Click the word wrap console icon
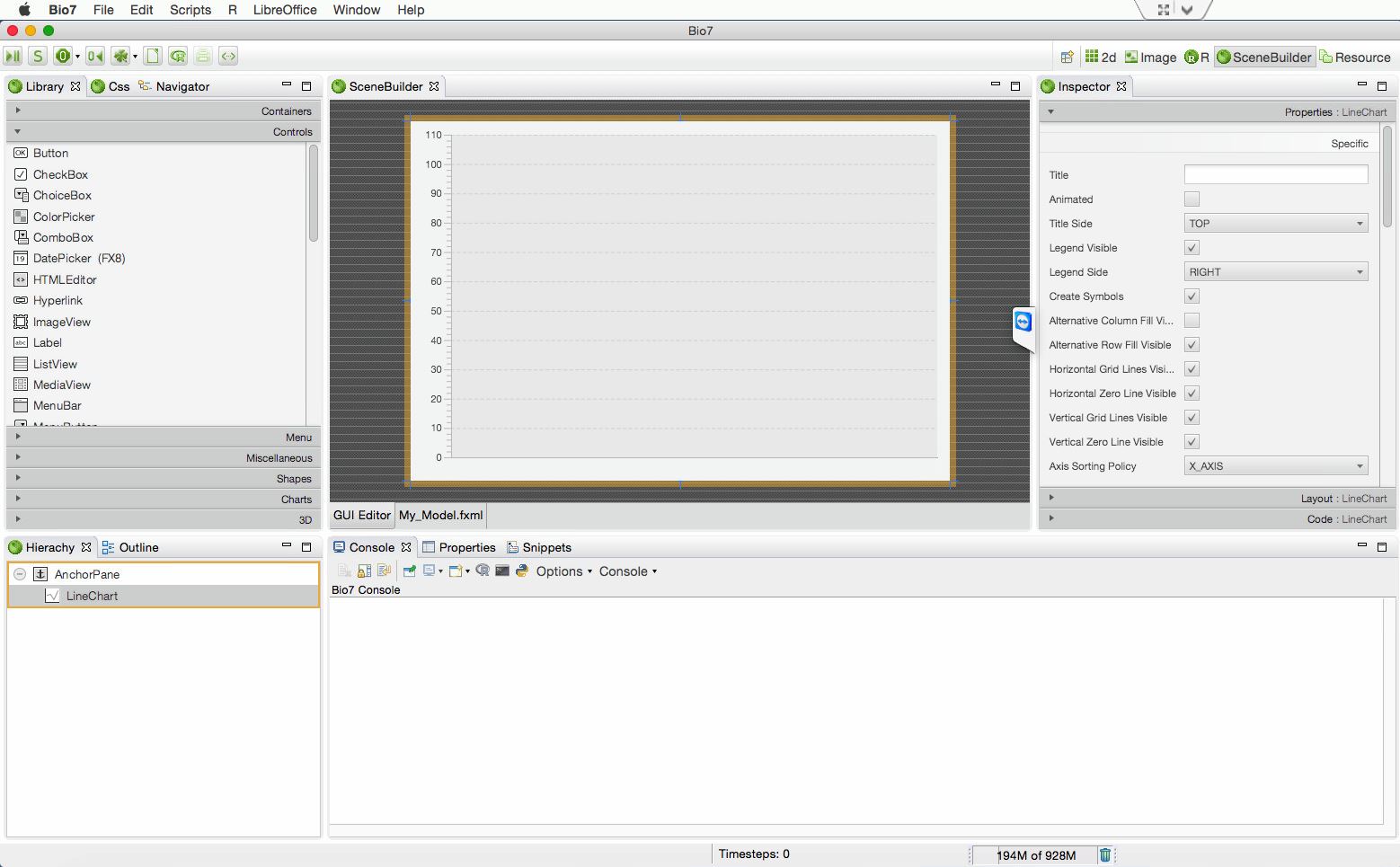Viewport: 1400px width, 867px height. pos(384,571)
